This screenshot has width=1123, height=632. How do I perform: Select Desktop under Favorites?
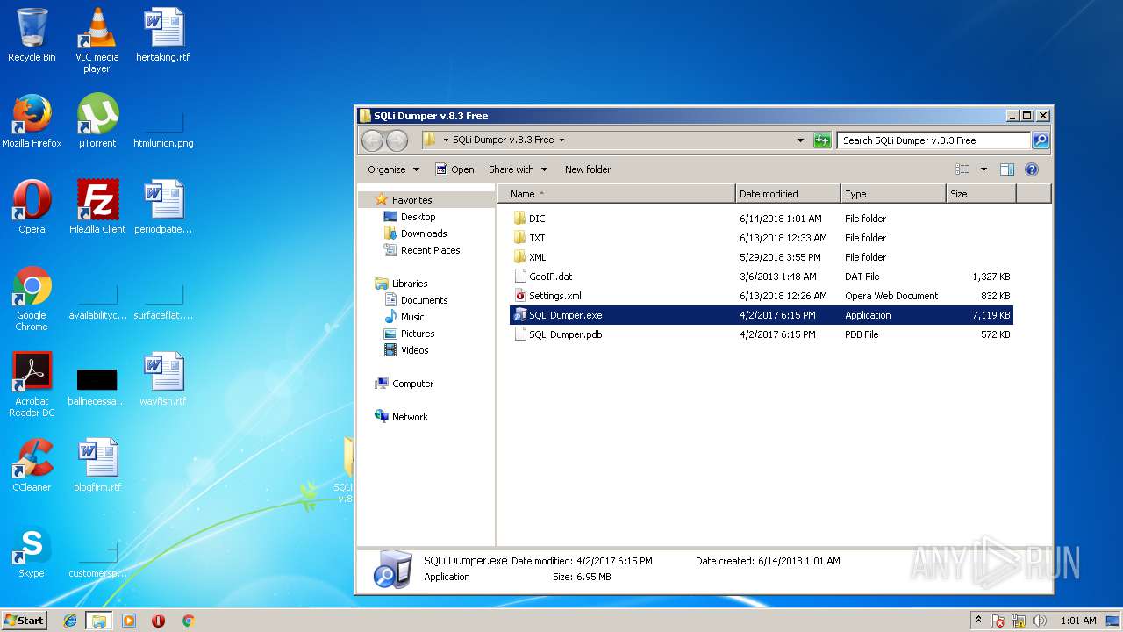tap(409, 217)
